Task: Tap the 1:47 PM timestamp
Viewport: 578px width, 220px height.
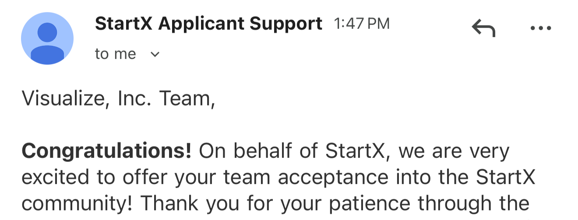Action: [x=361, y=24]
